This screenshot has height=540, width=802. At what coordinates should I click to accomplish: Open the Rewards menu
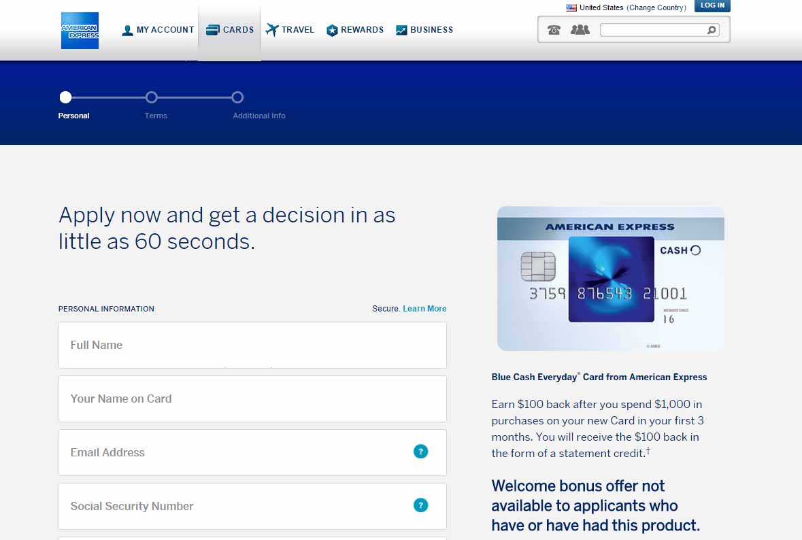pyautogui.click(x=355, y=30)
